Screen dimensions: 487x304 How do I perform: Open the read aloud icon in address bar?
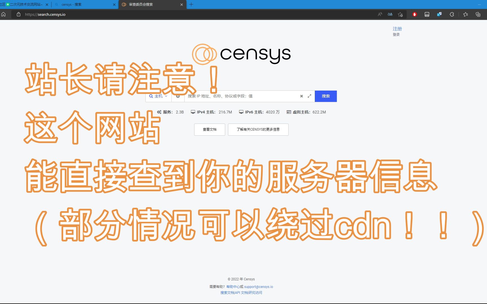[380, 14]
